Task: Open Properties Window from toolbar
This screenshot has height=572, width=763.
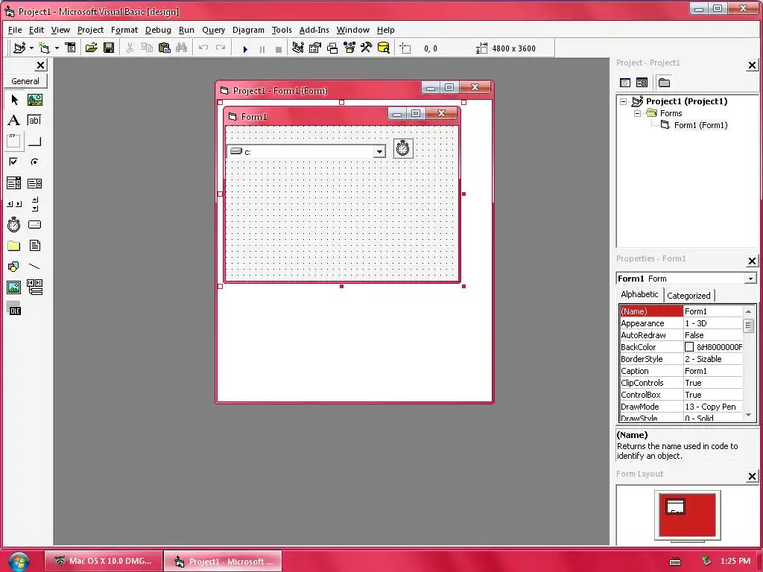Action: pyautogui.click(x=315, y=48)
